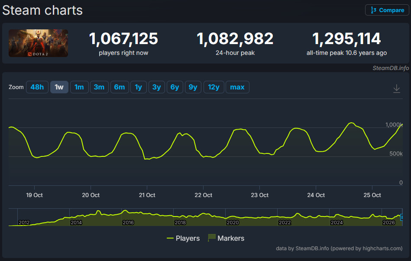Image resolution: width=411 pixels, height=261 pixels.
Task: Click 2022 in the navigator timeline
Action: (x=285, y=223)
